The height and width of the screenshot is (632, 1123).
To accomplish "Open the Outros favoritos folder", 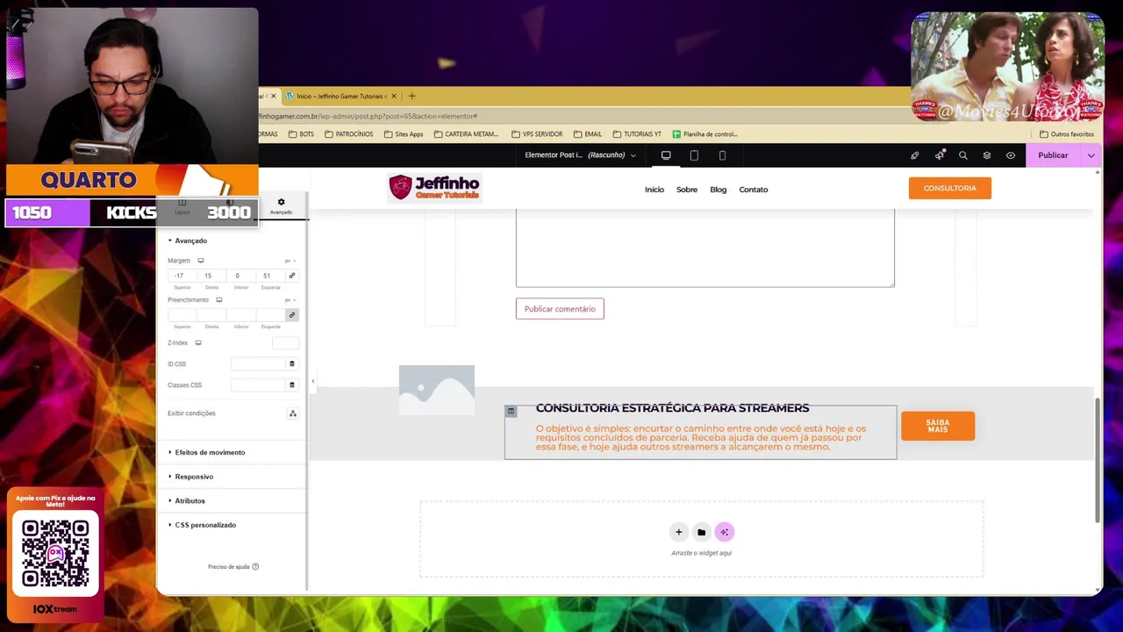I will pyautogui.click(x=1066, y=134).
